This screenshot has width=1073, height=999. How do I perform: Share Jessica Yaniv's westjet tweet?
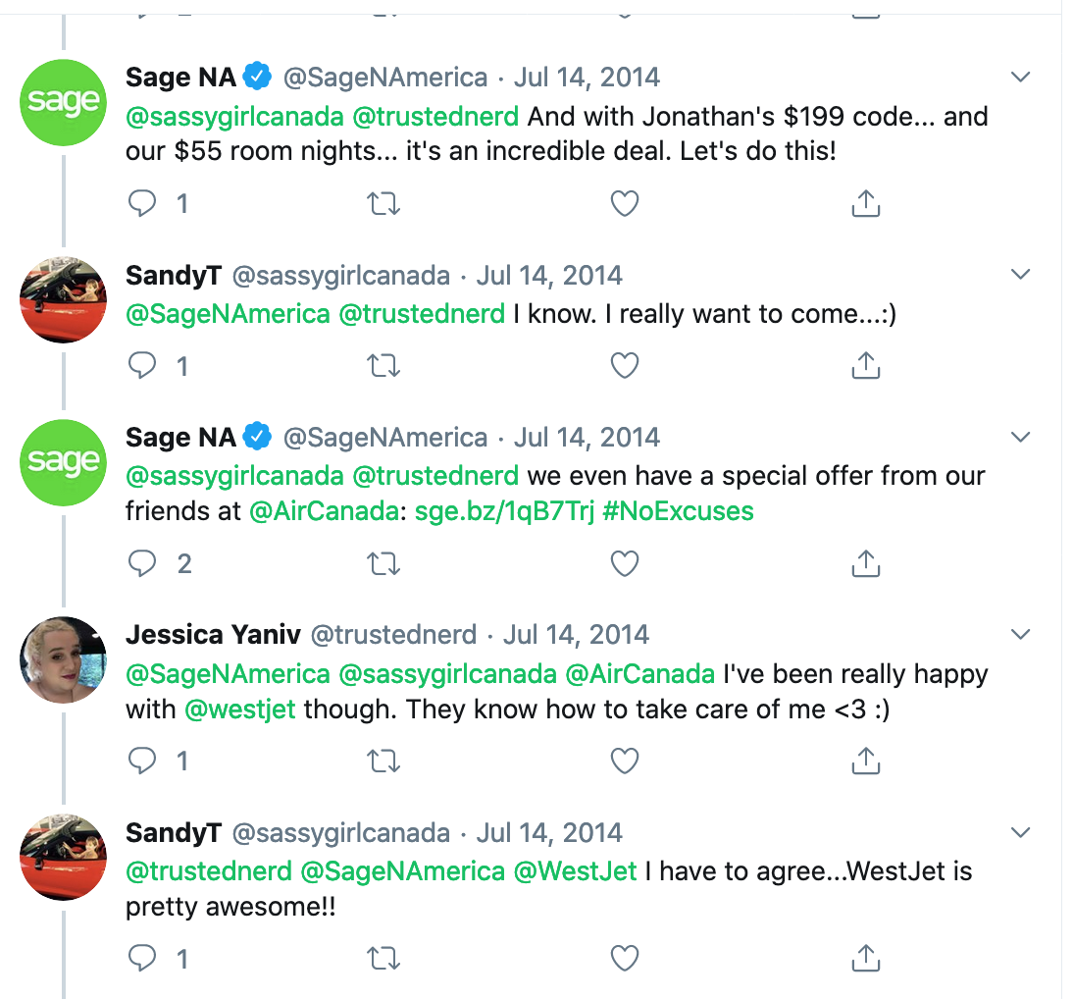(x=866, y=761)
